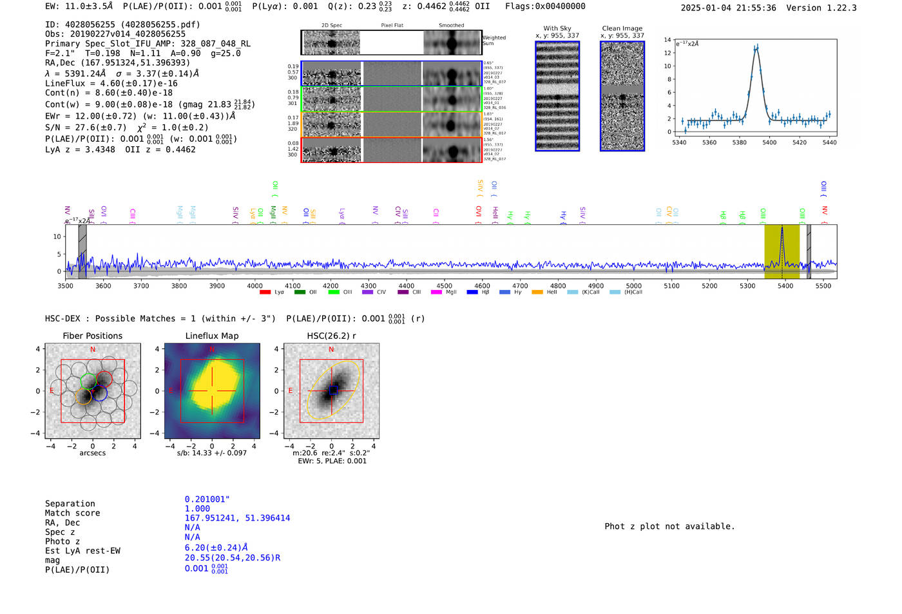Image resolution: width=902 pixels, height=614 pixels.
Task: Click the EWr = 12.00(±0.72) line
Action: [x=140, y=117]
